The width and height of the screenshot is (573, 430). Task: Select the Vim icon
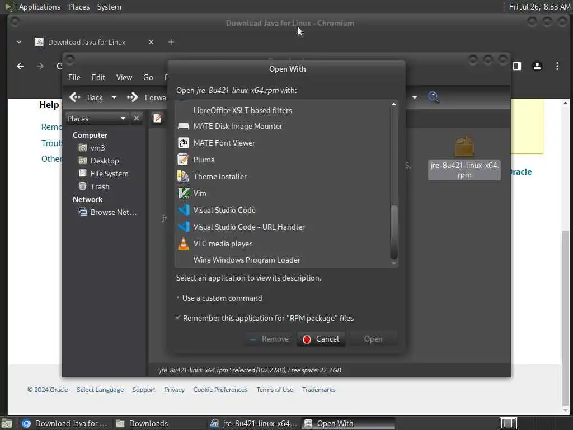(x=183, y=193)
